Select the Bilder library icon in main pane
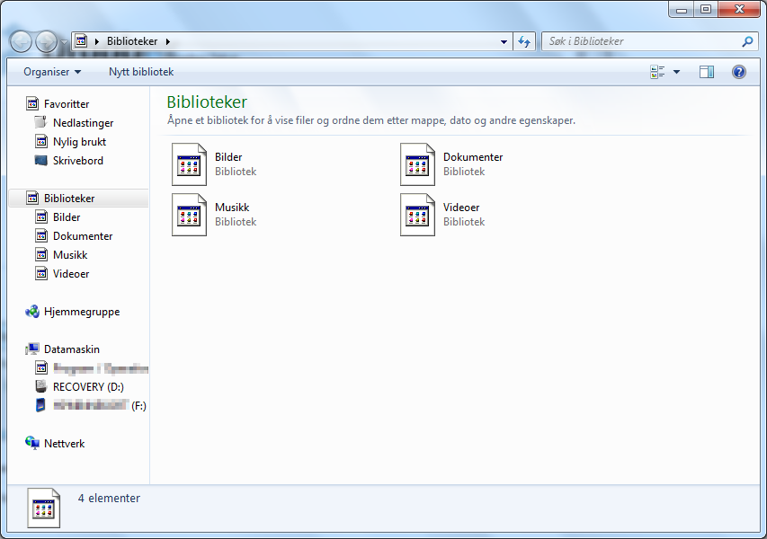767x539 pixels. [x=189, y=164]
